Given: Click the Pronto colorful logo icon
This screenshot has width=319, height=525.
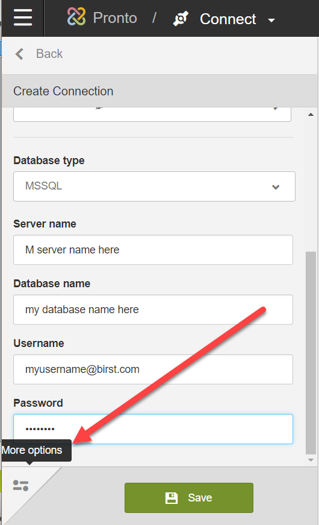Looking at the screenshot, I should pos(76,17).
